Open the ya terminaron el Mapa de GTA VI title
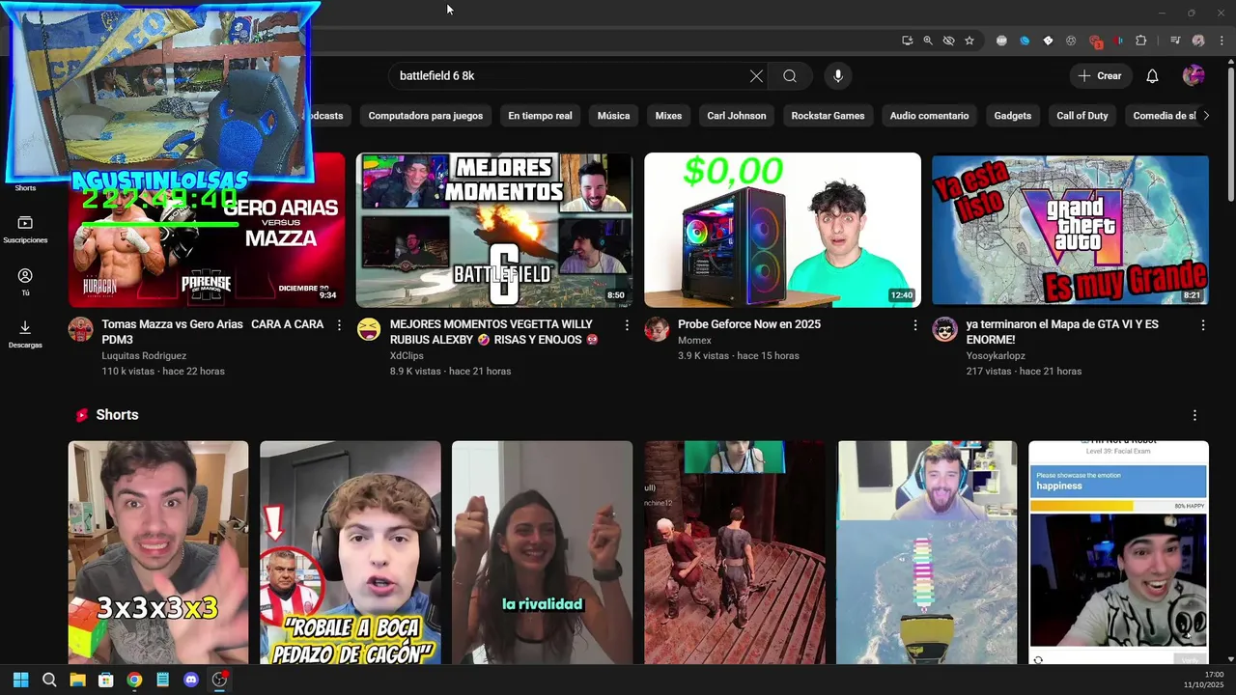This screenshot has height=695, width=1236. coord(1062,332)
